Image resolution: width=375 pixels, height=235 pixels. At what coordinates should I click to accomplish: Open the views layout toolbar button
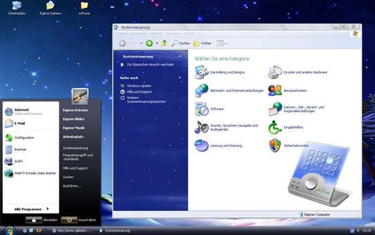tap(220, 43)
